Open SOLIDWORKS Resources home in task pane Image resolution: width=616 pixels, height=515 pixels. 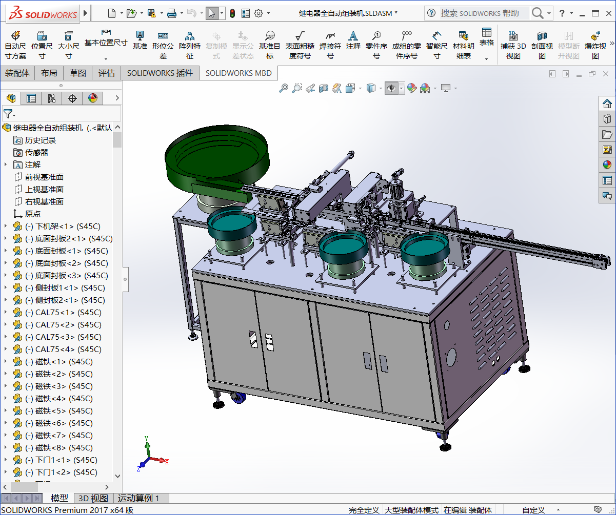[x=607, y=104]
